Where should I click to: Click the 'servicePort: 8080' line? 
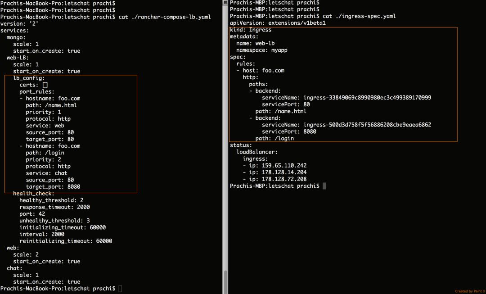point(289,132)
